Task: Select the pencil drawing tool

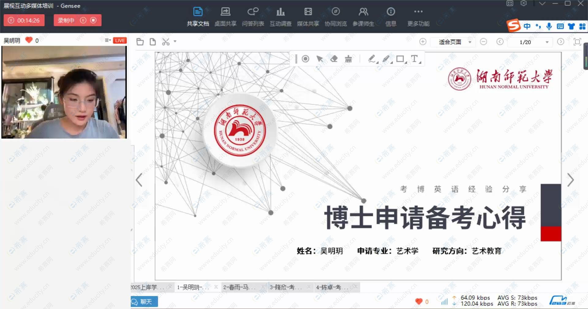Action: coord(372,59)
